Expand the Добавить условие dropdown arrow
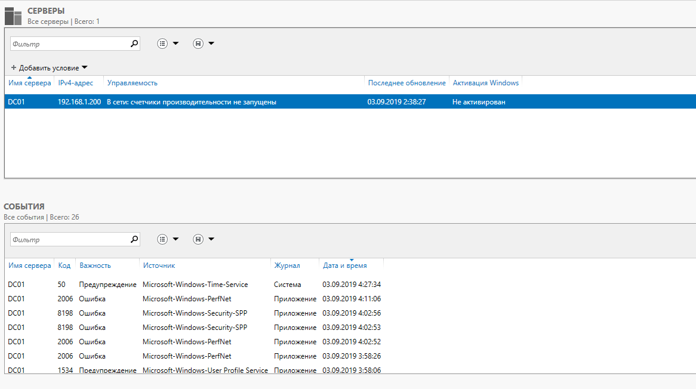The height and width of the screenshot is (389, 696). (x=85, y=67)
